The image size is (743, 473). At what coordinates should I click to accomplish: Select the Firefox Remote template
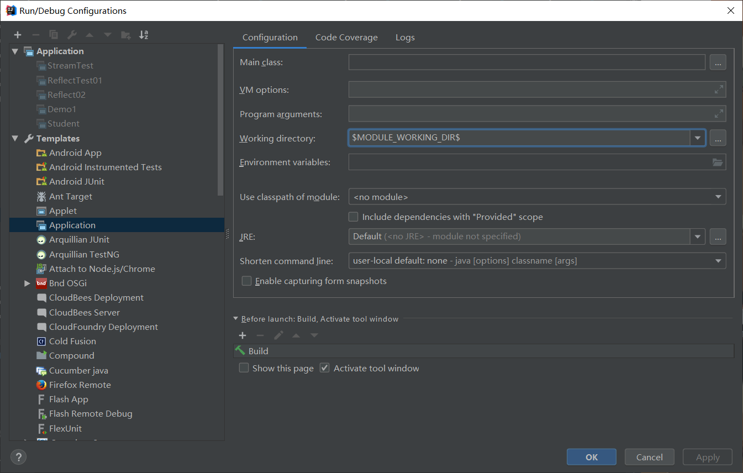click(80, 385)
